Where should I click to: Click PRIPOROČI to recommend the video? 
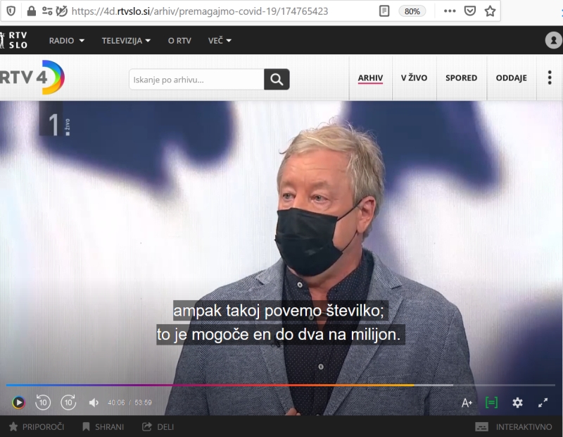click(37, 427)
